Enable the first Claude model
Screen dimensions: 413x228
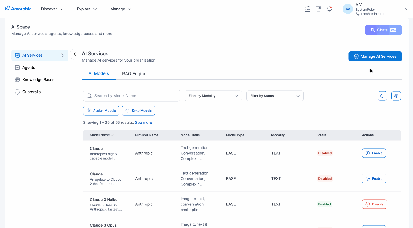pyautogui.click(x=374, y=153)
